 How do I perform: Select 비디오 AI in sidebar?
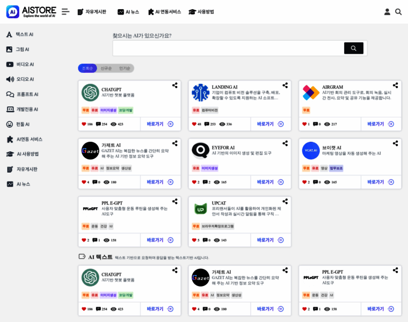click(20, 64)
